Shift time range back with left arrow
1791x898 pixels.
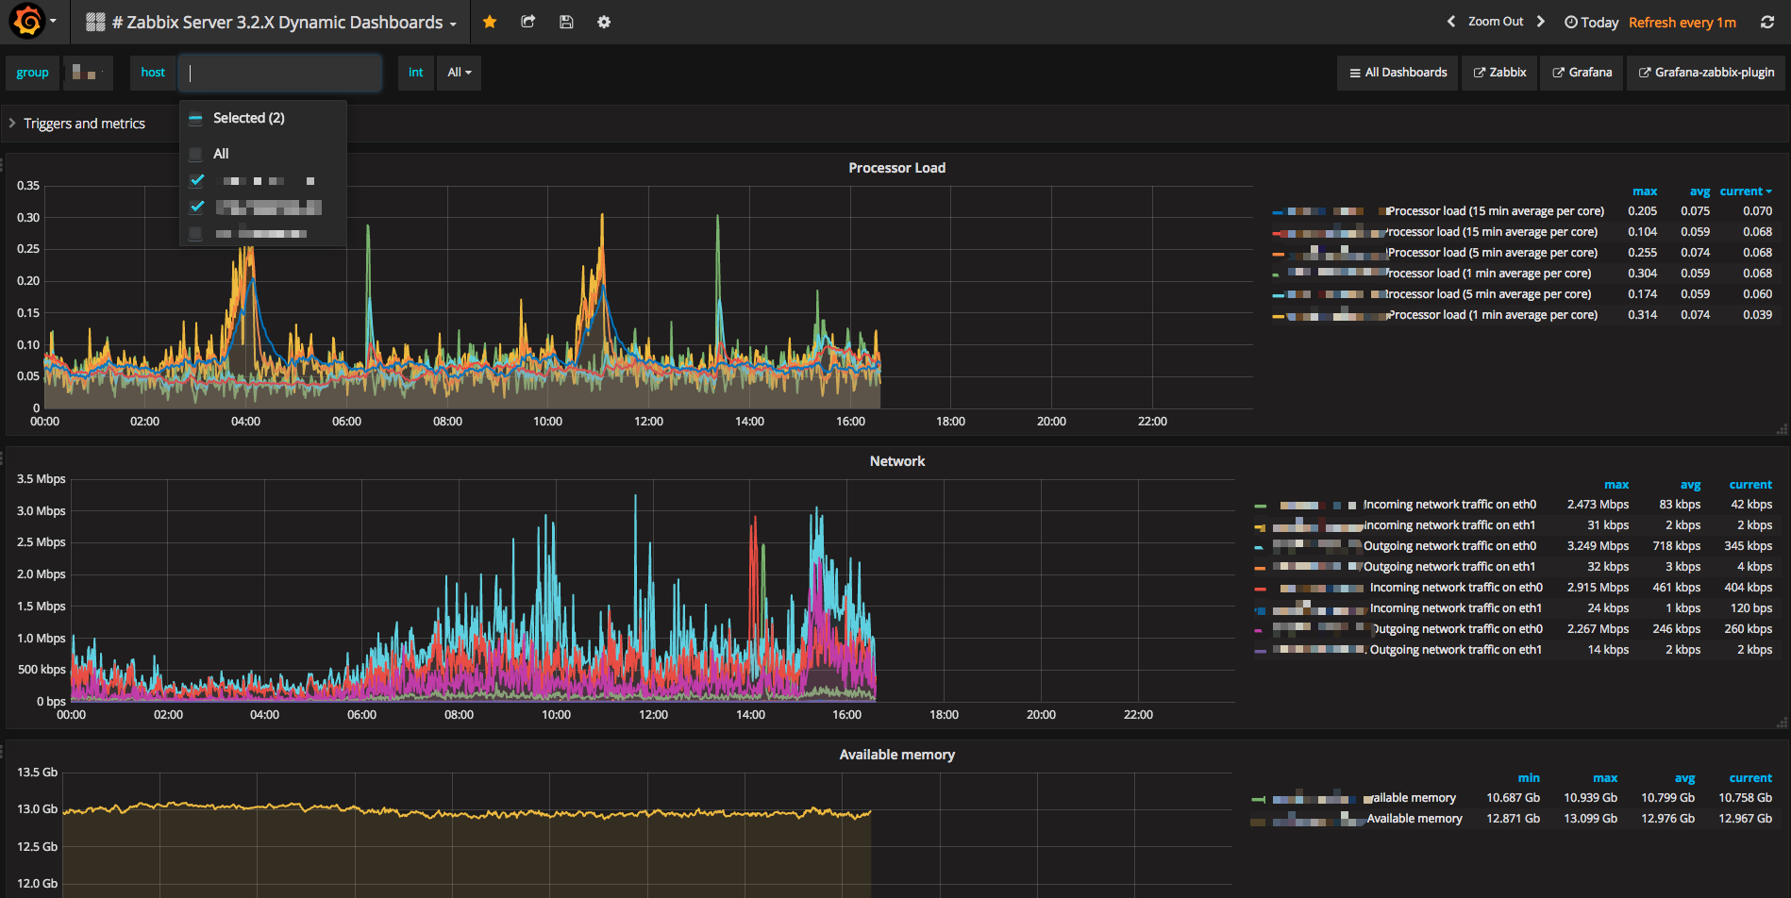point(1450,22)
